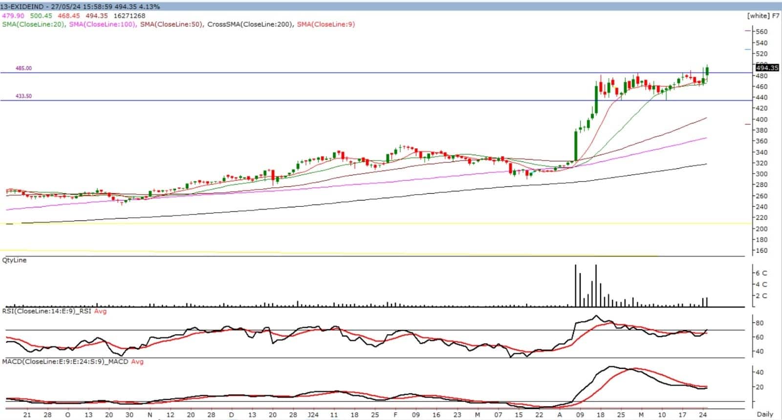Click the J24 date marker on time axis
The height and width of the screenshot is (420, 782).
[x=313, y=415]
